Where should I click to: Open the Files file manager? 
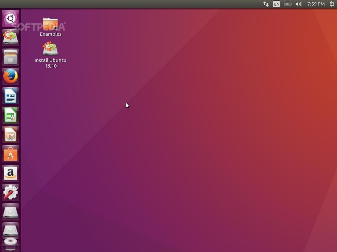[11, 57]
